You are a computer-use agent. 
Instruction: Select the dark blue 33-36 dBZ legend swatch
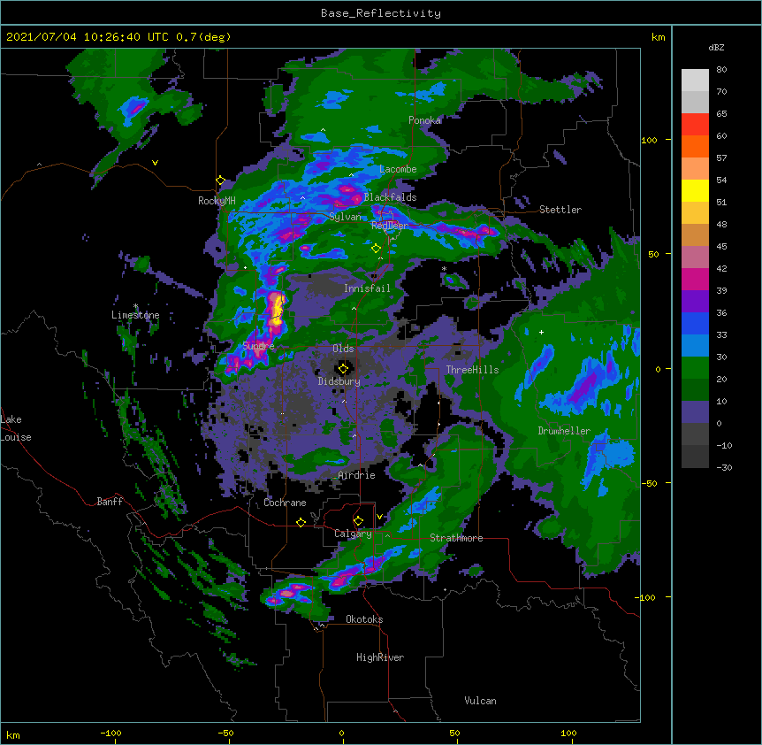point(695,323)
